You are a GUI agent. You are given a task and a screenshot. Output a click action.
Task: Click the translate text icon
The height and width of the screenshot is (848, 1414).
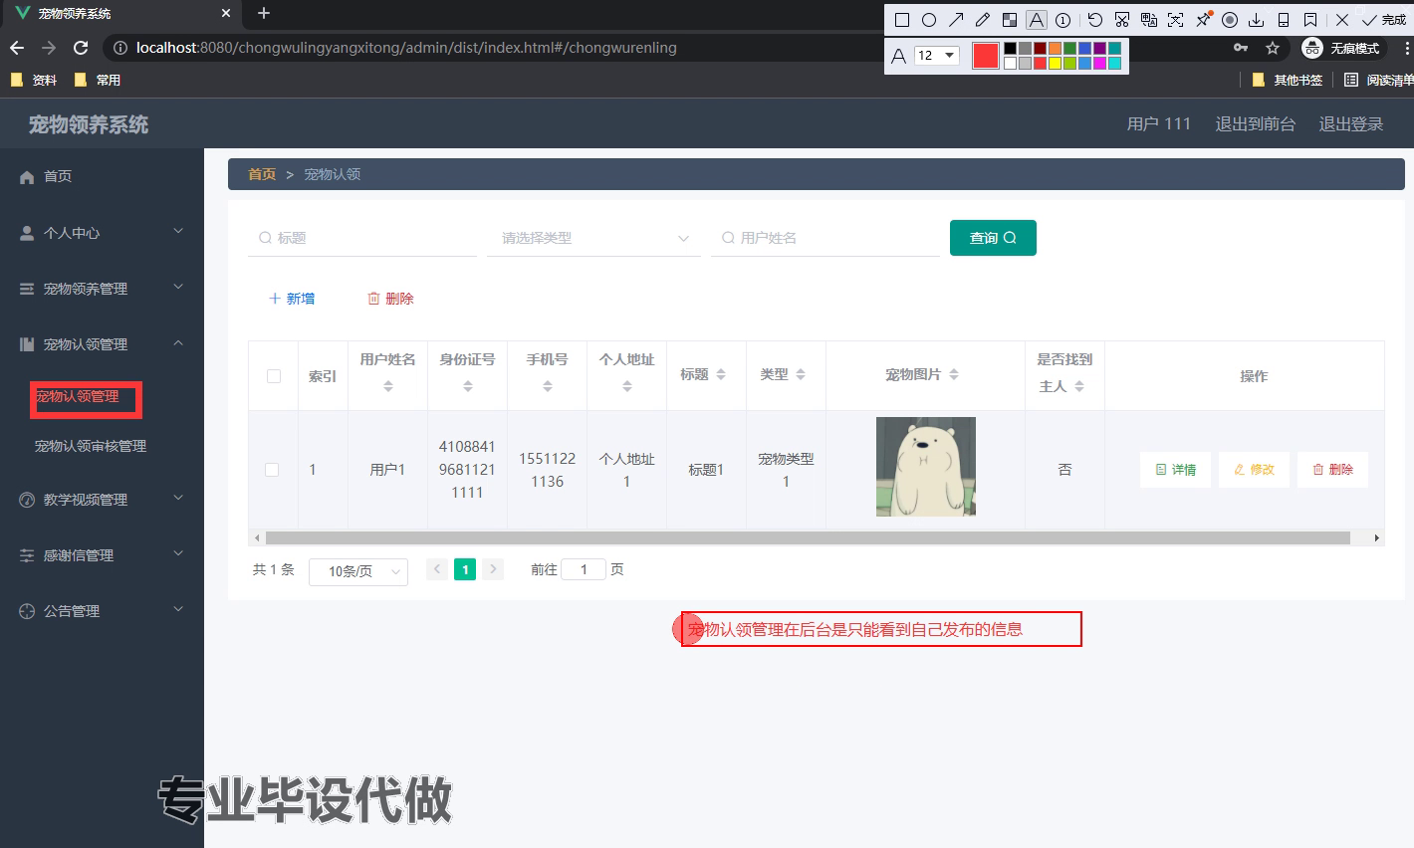pyautogui.click(x=1149, y=20)
